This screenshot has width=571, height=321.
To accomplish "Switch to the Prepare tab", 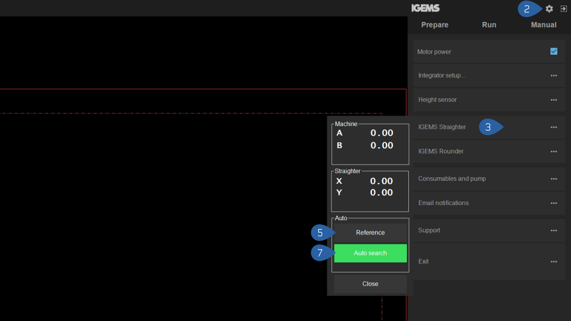I will pyautogui.click(x=434, y=25).
